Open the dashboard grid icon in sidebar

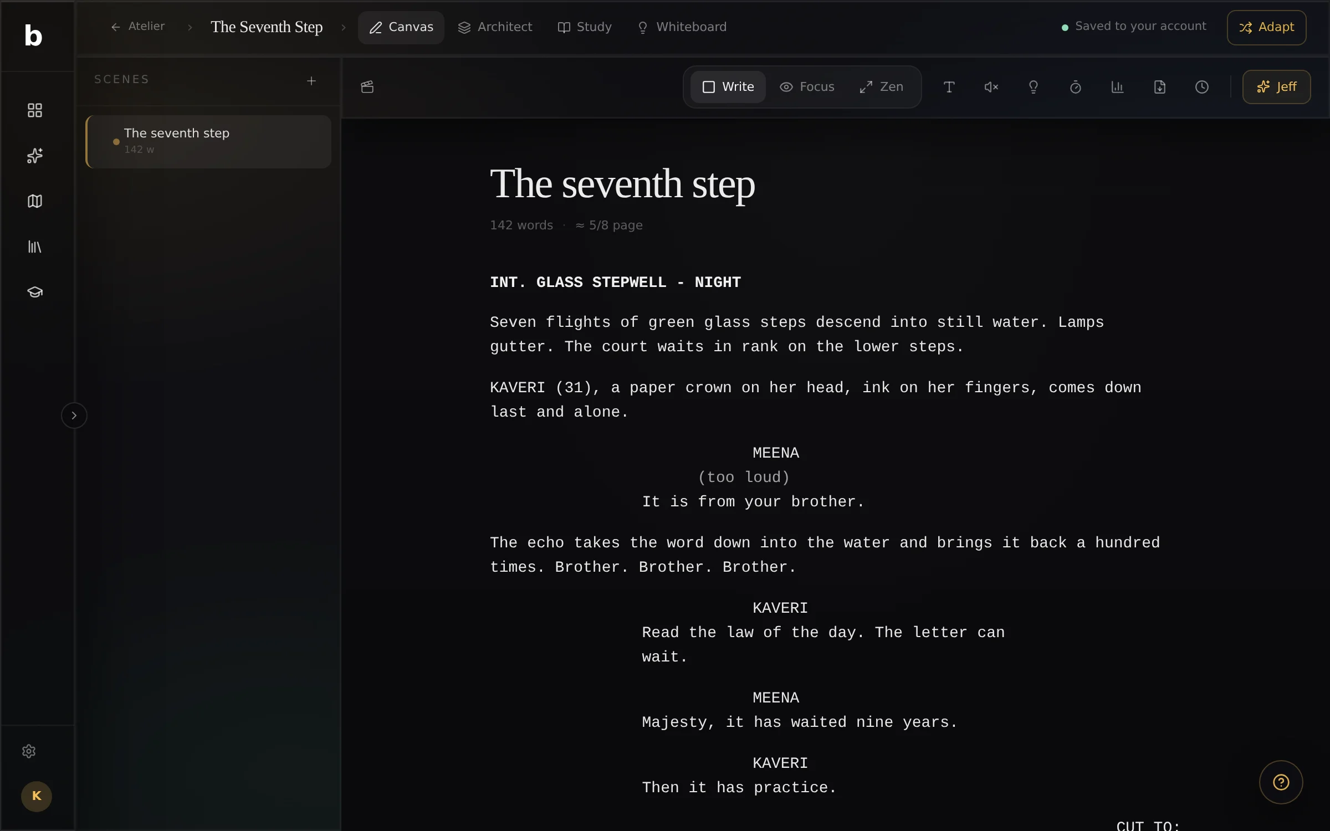point(35,110)
